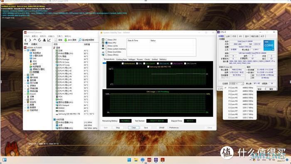Expand the 显示设备 tree node
The width and height of the screenshot is (291, 164).
[x=25, y=83]
